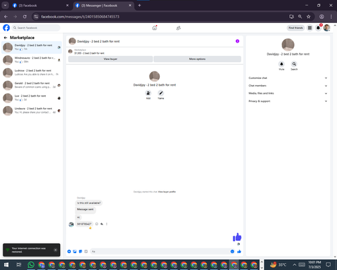Switch to the Messenger | Facebook tab

coord(103,5)
